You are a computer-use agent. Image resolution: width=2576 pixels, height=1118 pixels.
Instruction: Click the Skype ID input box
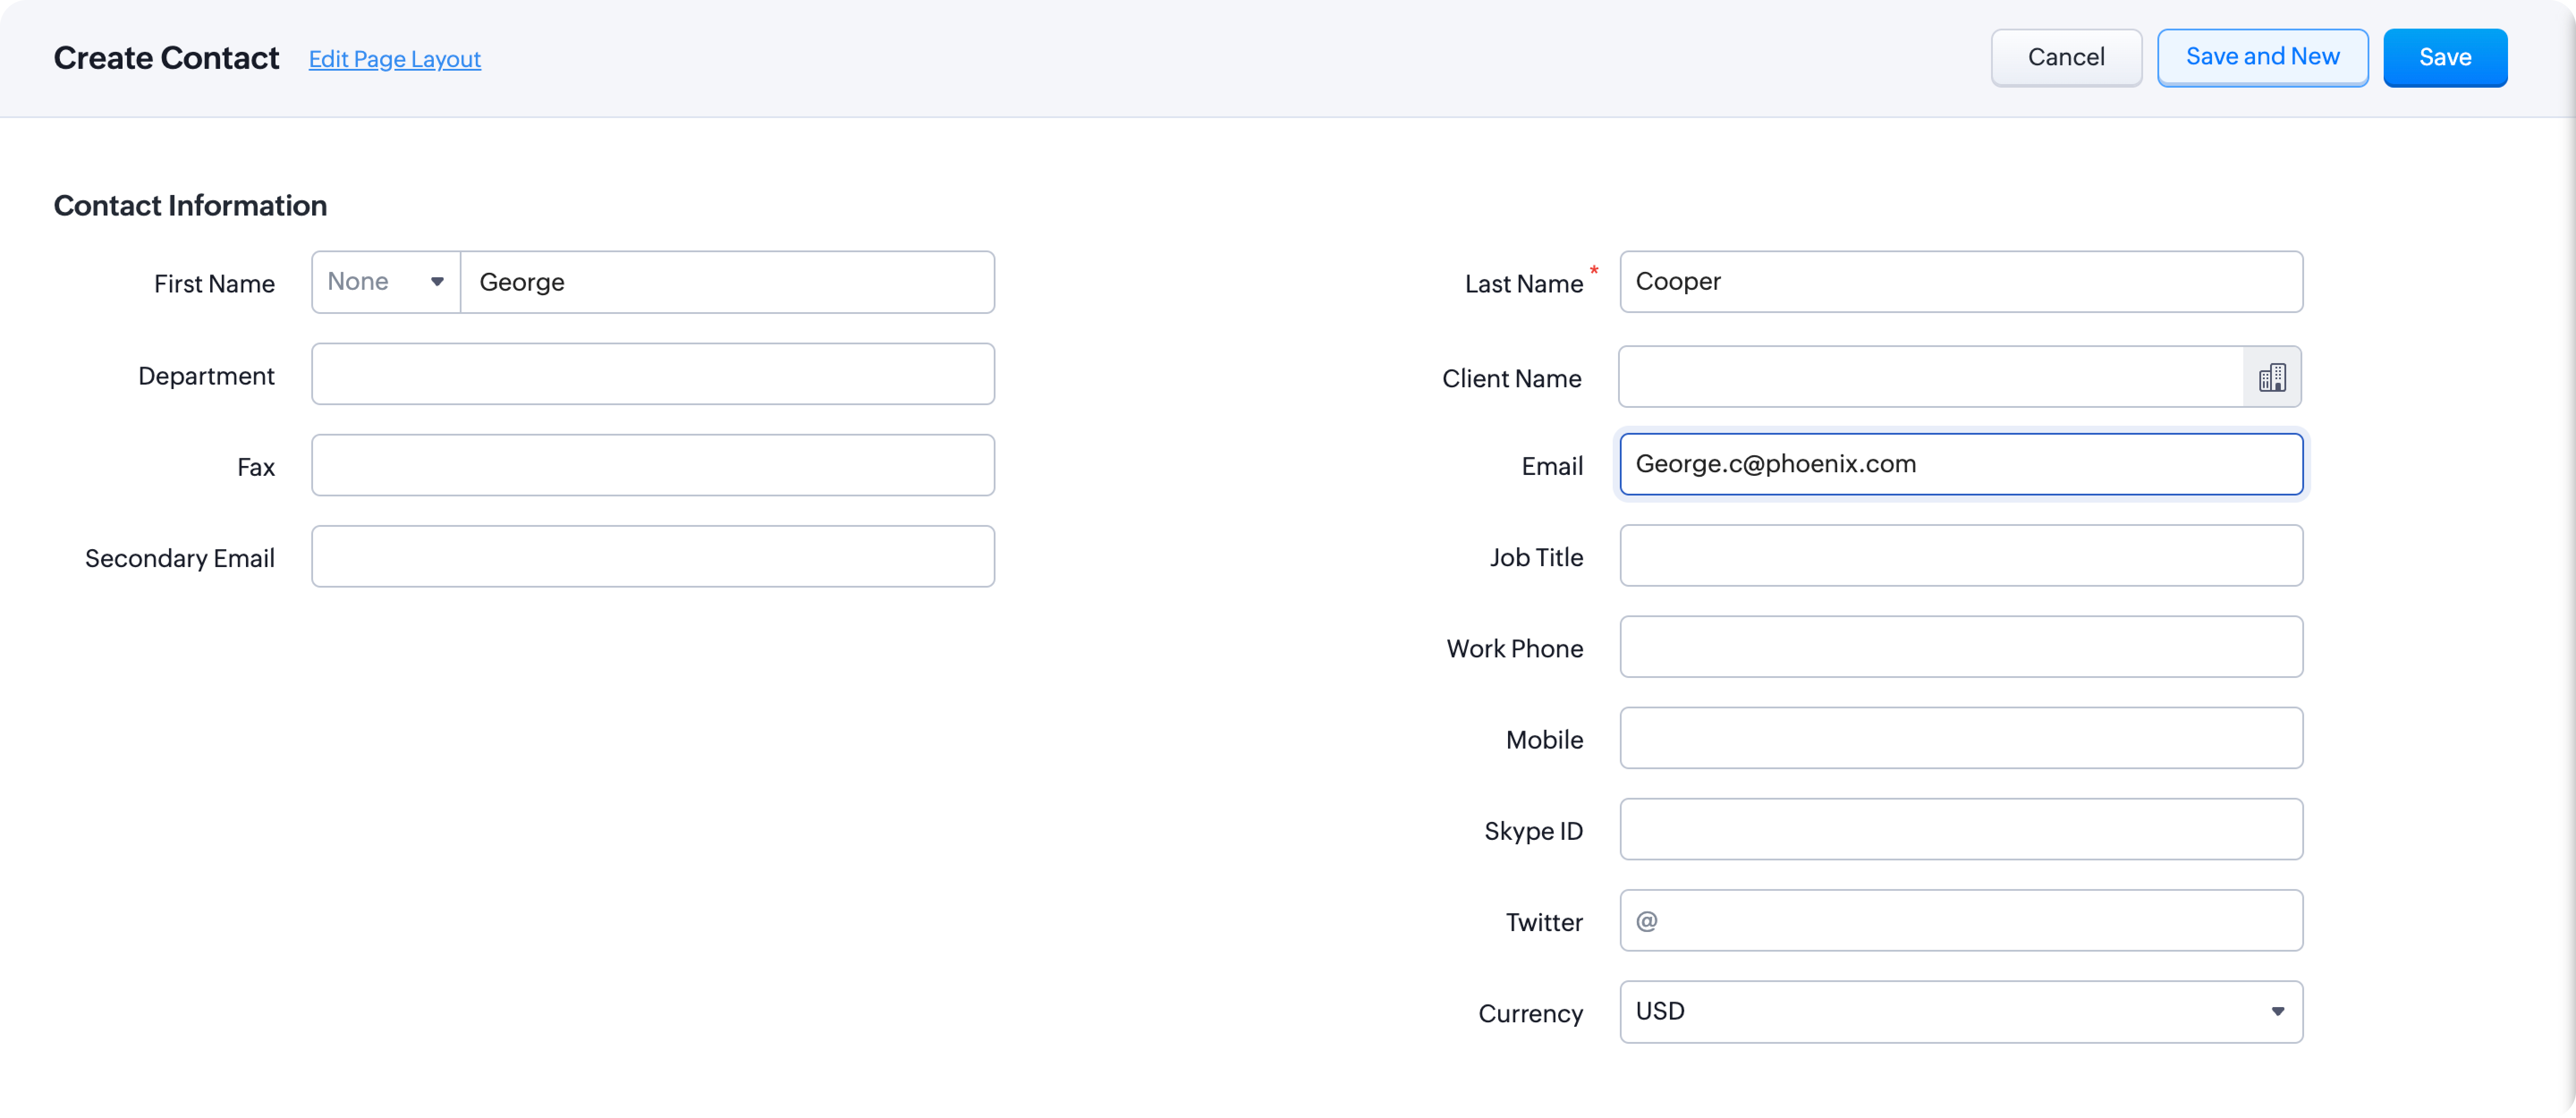click(x=1960, y=829)
